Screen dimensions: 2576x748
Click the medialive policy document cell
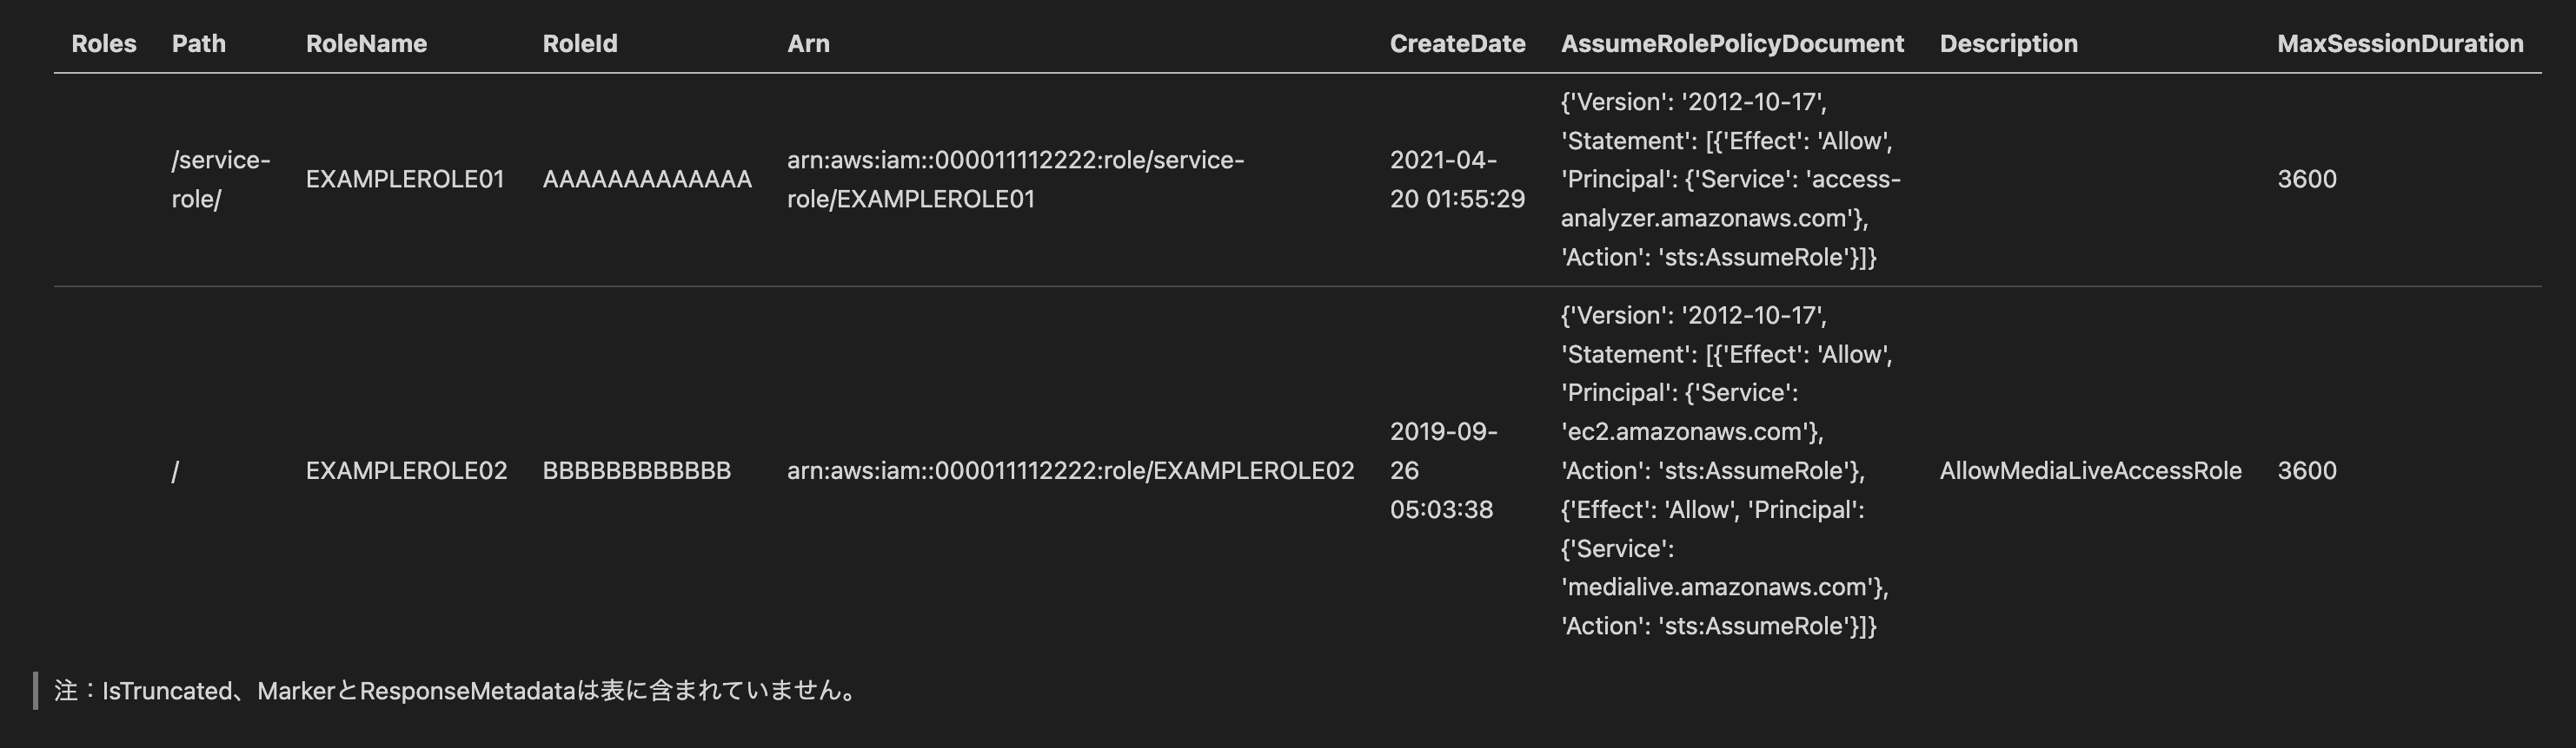1727,471
